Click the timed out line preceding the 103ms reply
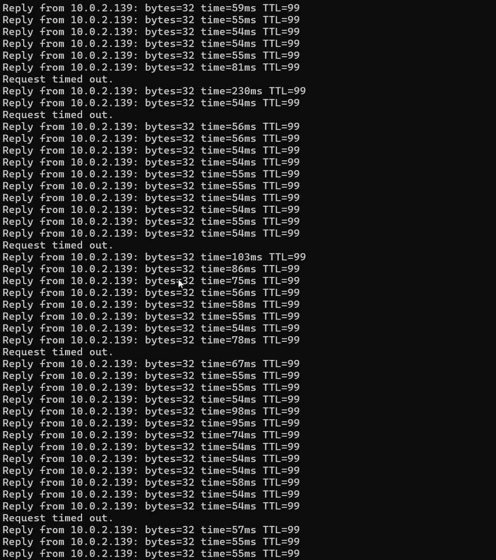This screenshot has width=496, height=560. click(58, 246)
